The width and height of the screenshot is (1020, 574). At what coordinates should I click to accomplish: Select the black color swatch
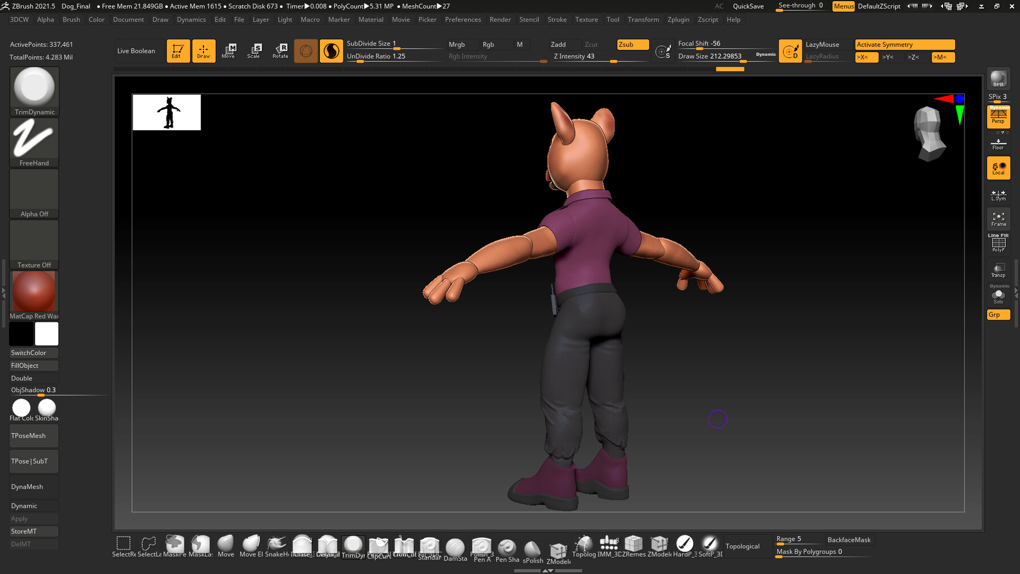22,334
